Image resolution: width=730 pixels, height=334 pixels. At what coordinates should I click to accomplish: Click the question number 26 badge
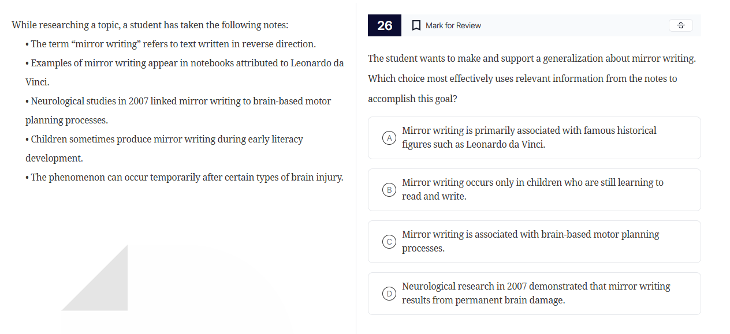(x=384, y=25)
